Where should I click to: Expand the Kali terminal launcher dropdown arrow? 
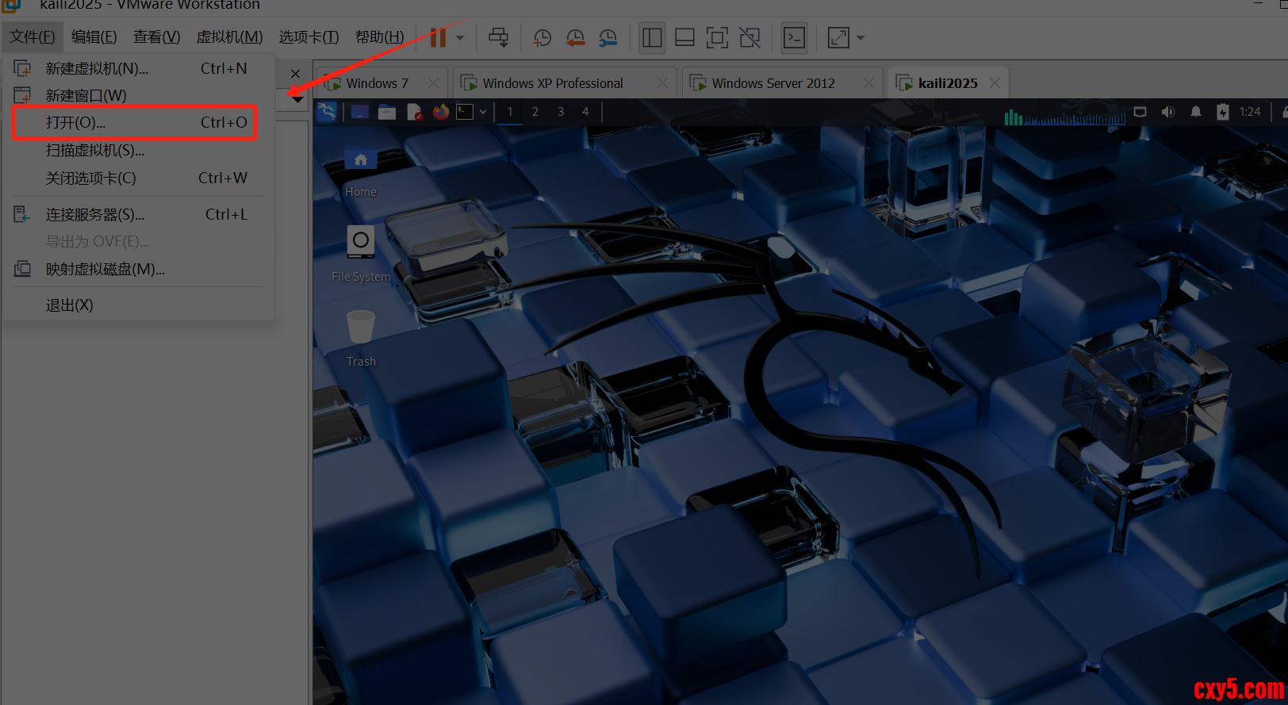483,113
